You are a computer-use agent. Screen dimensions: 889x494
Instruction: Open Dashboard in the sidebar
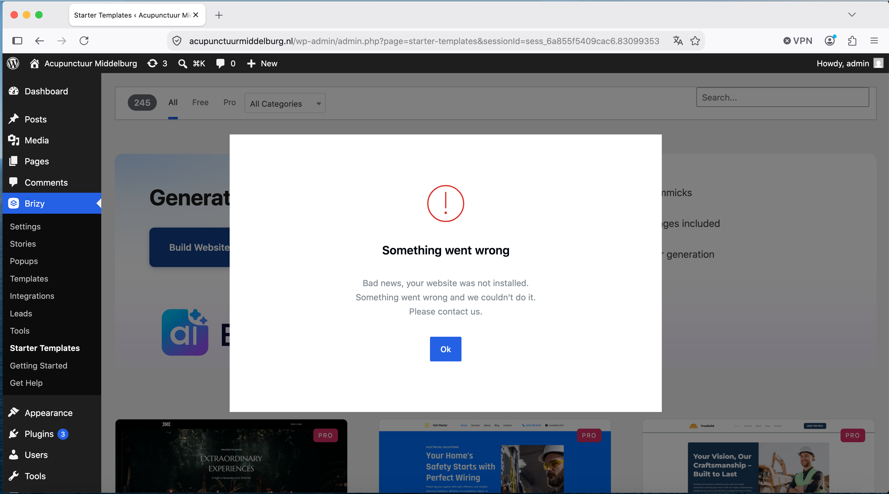tap(52, 91)
